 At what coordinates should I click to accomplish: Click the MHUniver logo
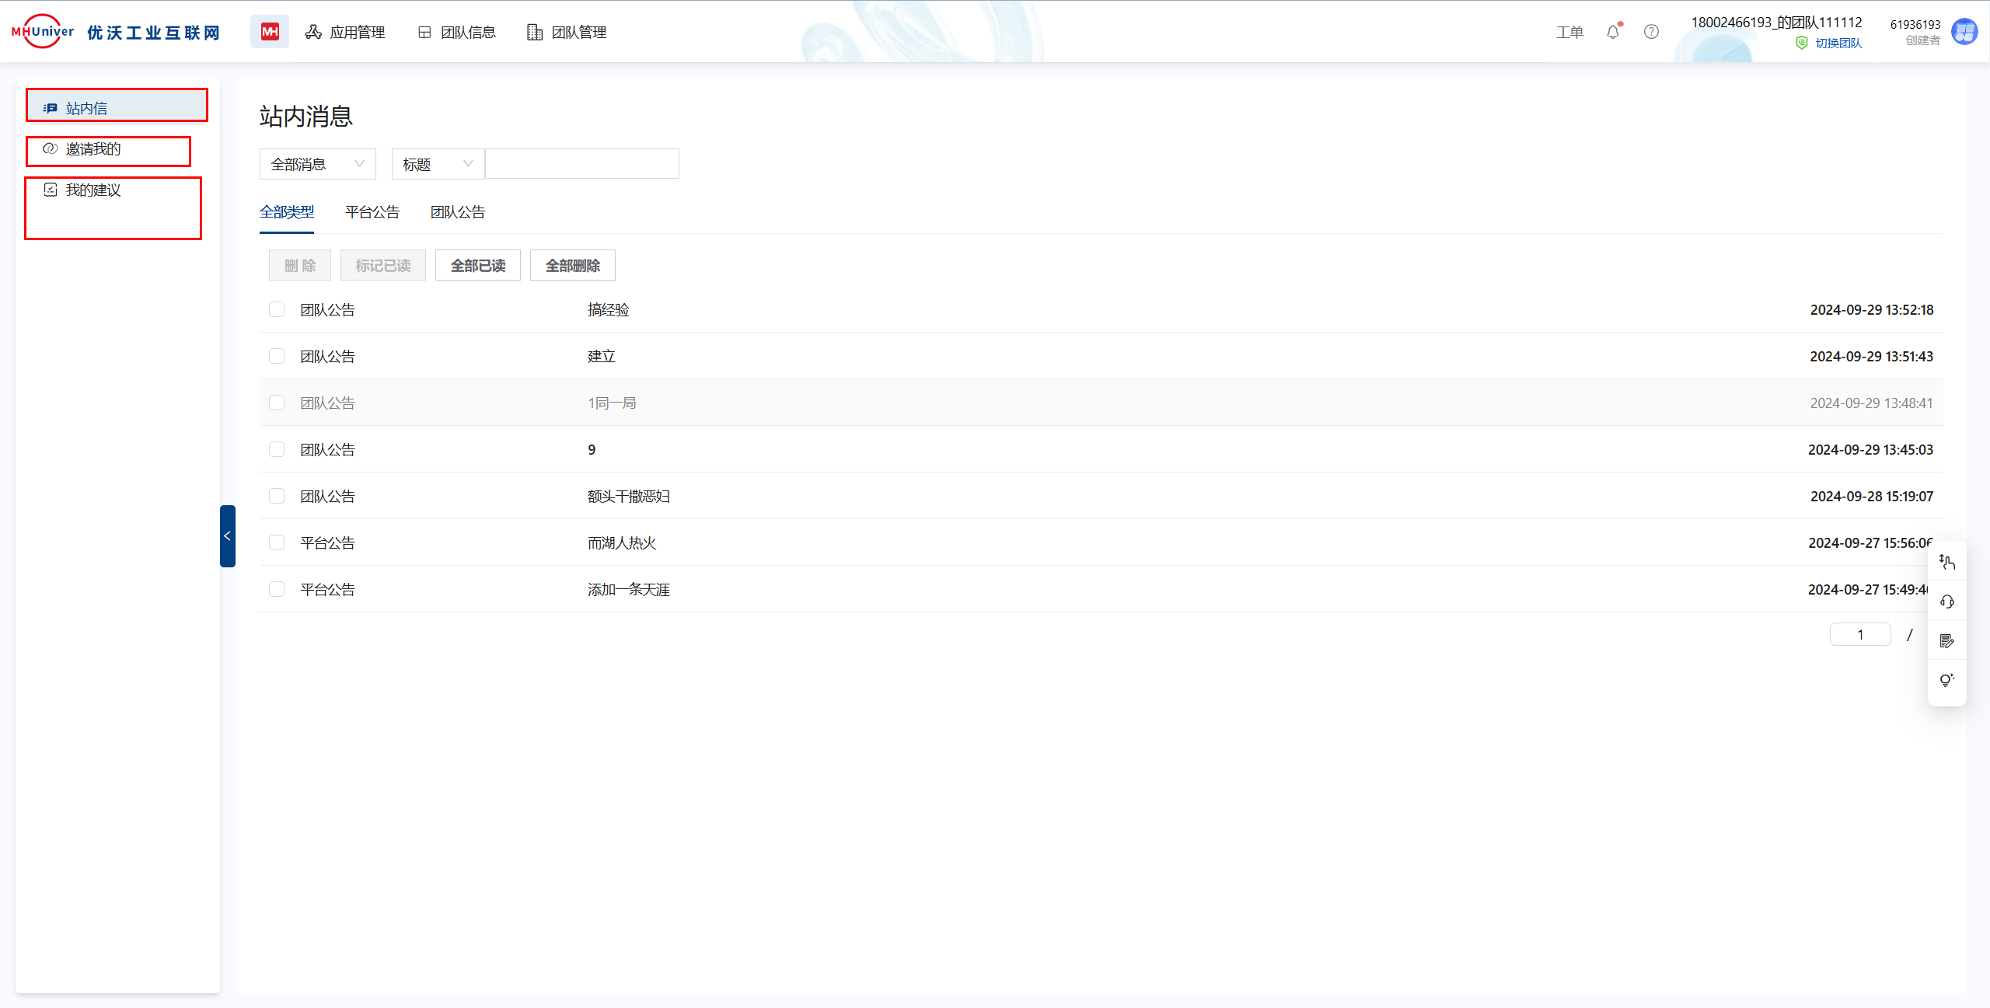point(43,32)
